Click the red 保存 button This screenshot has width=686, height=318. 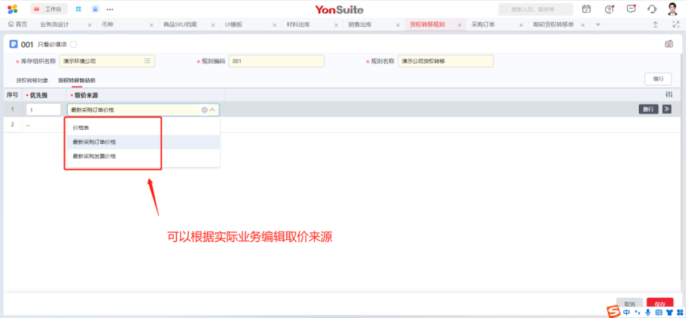coord(659,304)
